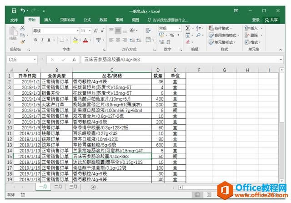Click Decrease Indent icon
291x203 pixels.
[x=132, y=40]
